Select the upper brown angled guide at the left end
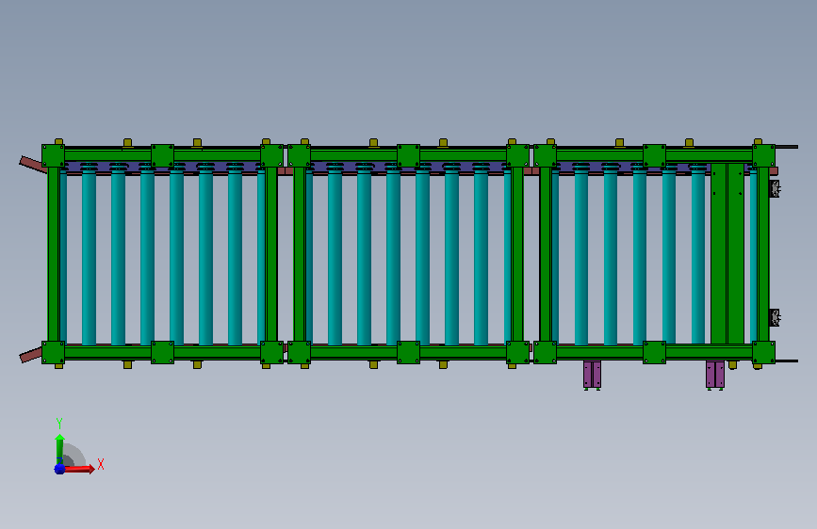Image resolution: width=817 pixels, height=529 pixels. (32, 165)
